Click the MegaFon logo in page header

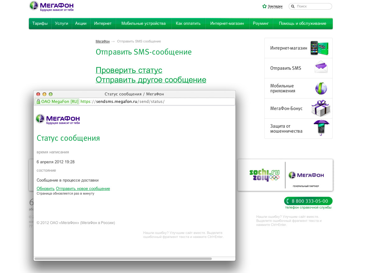(52, 6)
